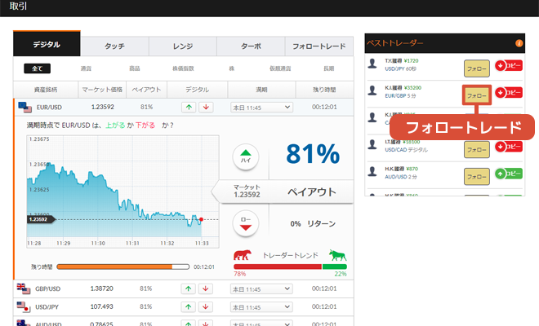Switch to the レンジ tab
Screen dimensions: 539x326
[x=183, y=46]
